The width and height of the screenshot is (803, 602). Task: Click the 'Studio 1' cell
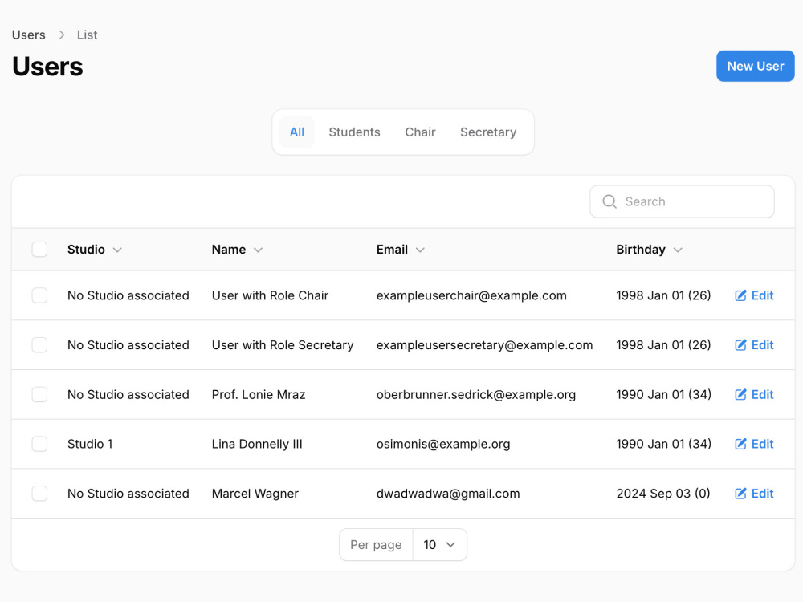click(90, 444)
